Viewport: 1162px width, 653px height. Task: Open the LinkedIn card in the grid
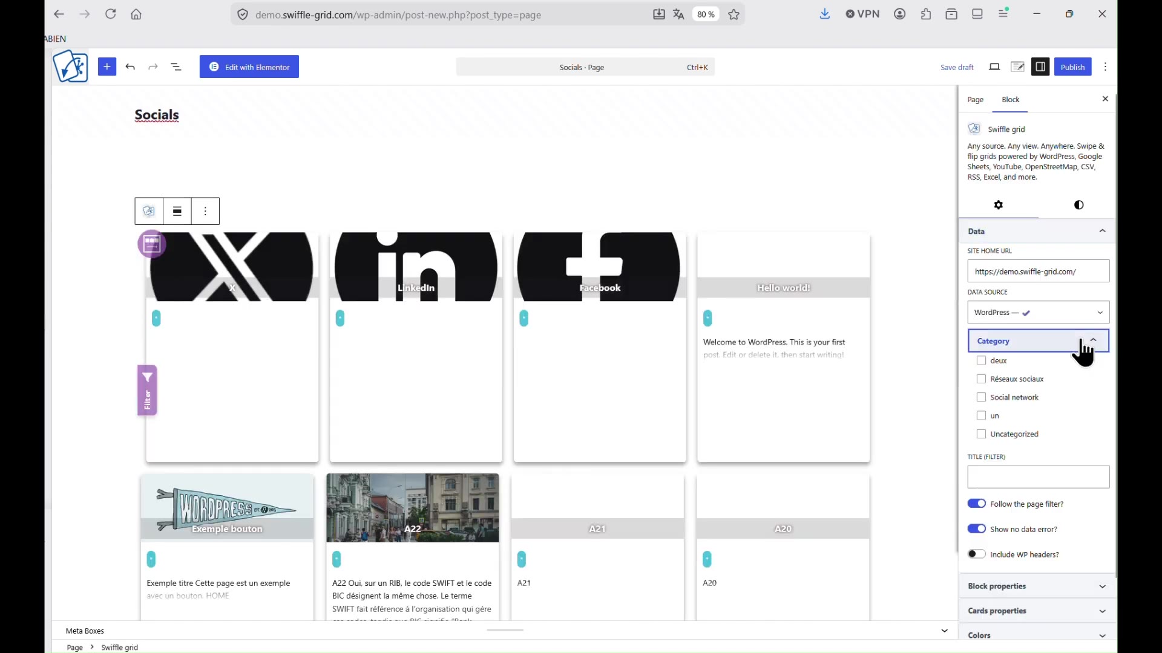click(416, 347)
